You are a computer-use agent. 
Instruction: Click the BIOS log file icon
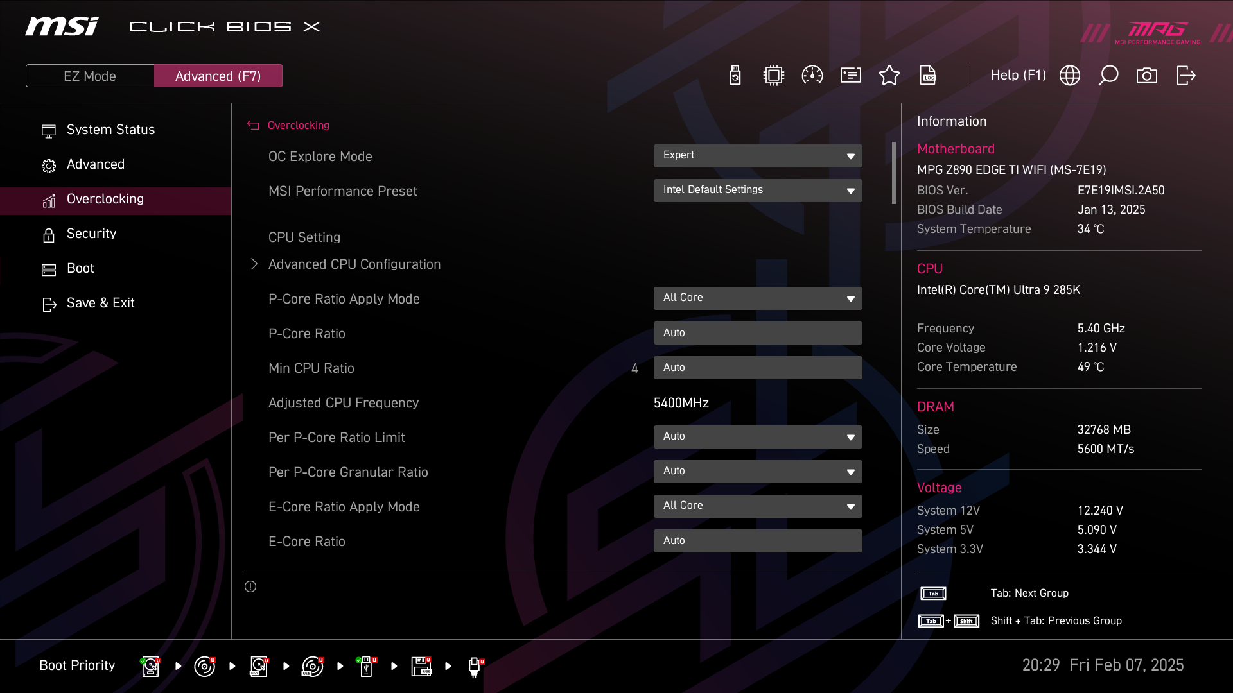coord(928,76)
